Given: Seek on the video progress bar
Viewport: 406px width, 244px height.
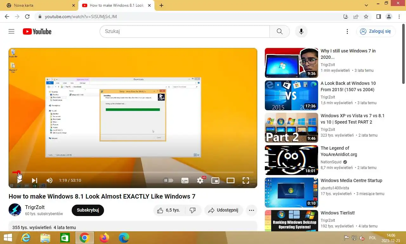Looking at the screenshot, I should [x=133, y=172].
